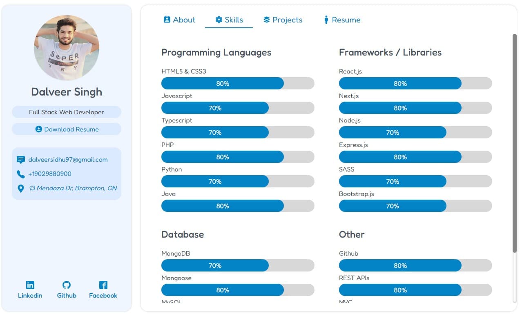Switch to the About tab

coord(179,20)
